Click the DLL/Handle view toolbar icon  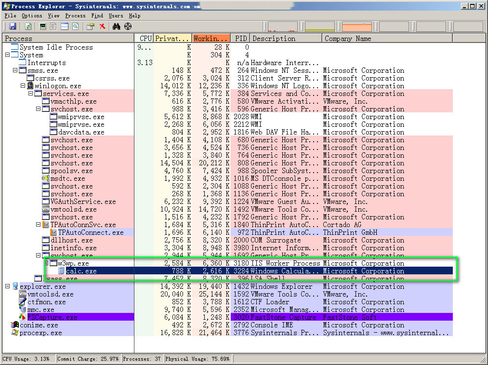click(75, 27)
